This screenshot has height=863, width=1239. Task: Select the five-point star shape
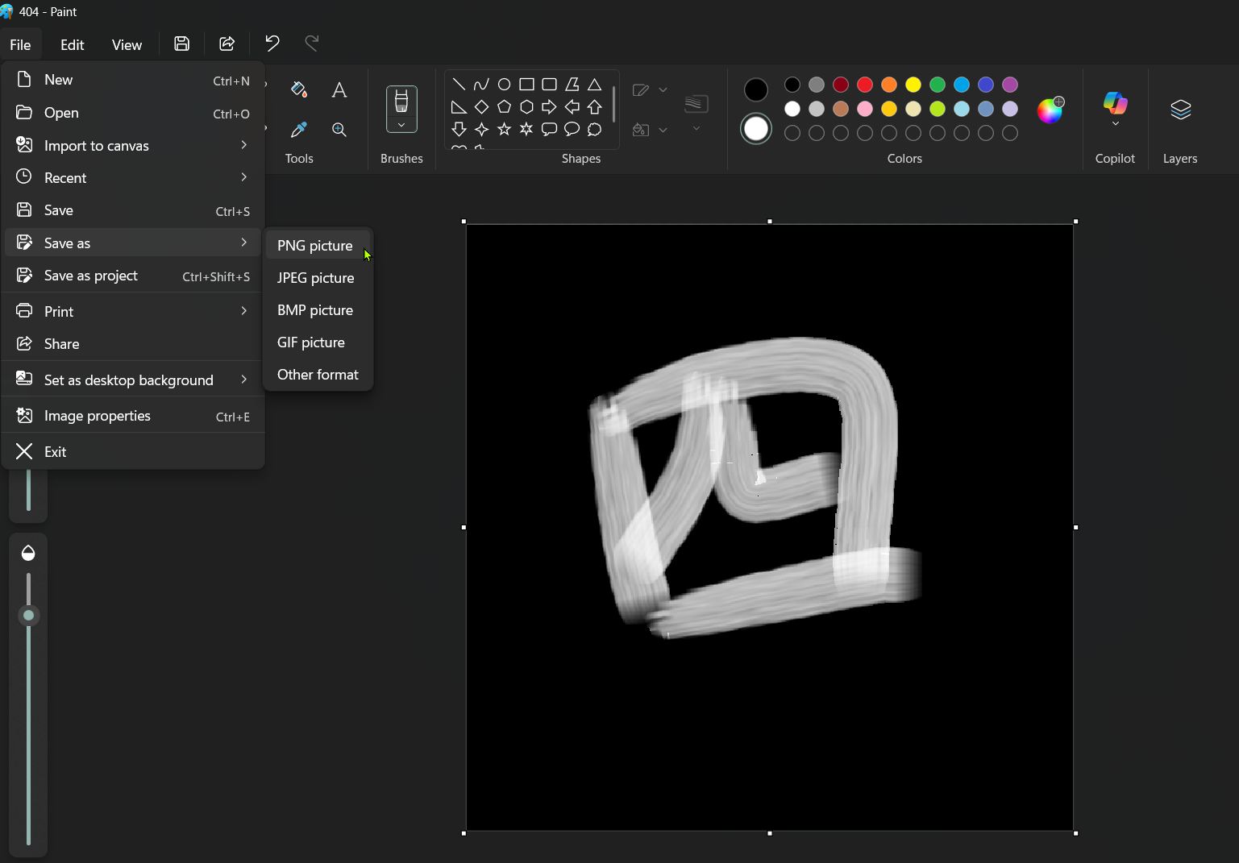(x=504, y=129)
